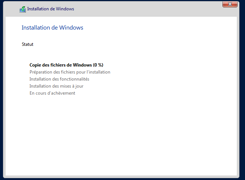Click the empty gray title bar area
245x180 pixels.
[148, 9]
